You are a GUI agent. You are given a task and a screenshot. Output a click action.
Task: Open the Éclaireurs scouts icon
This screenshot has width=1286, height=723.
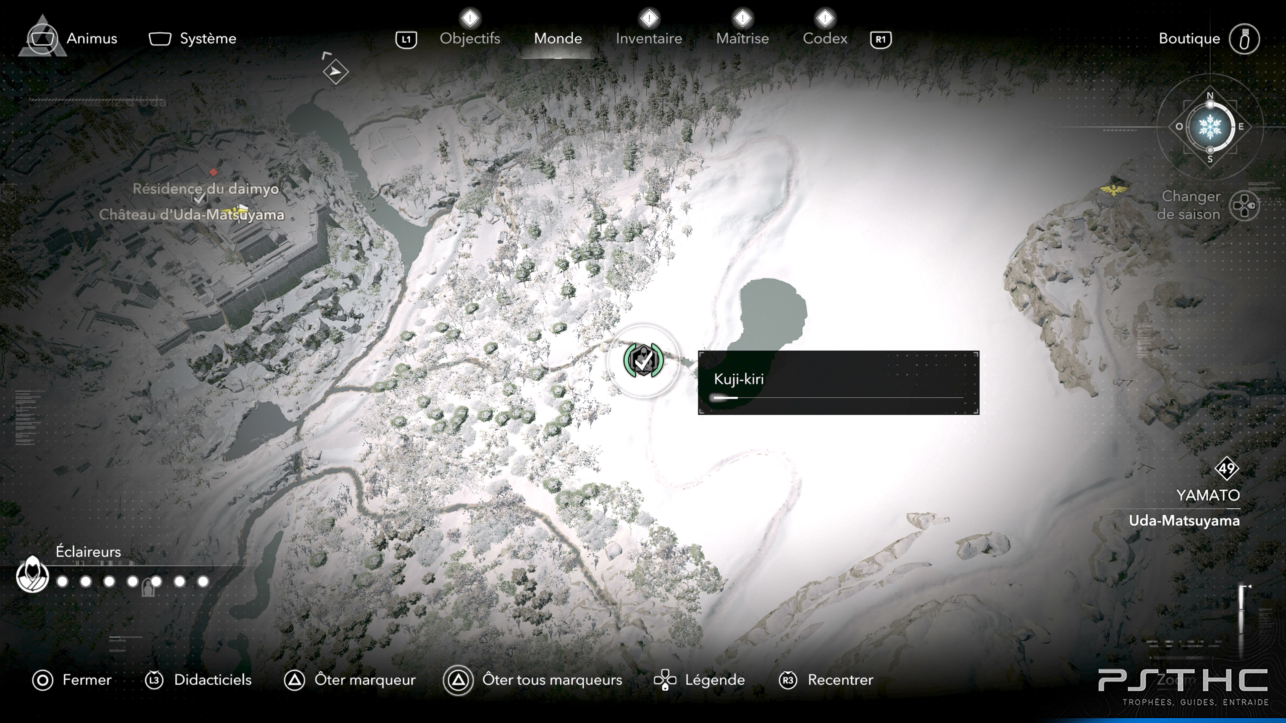point(32,575)
